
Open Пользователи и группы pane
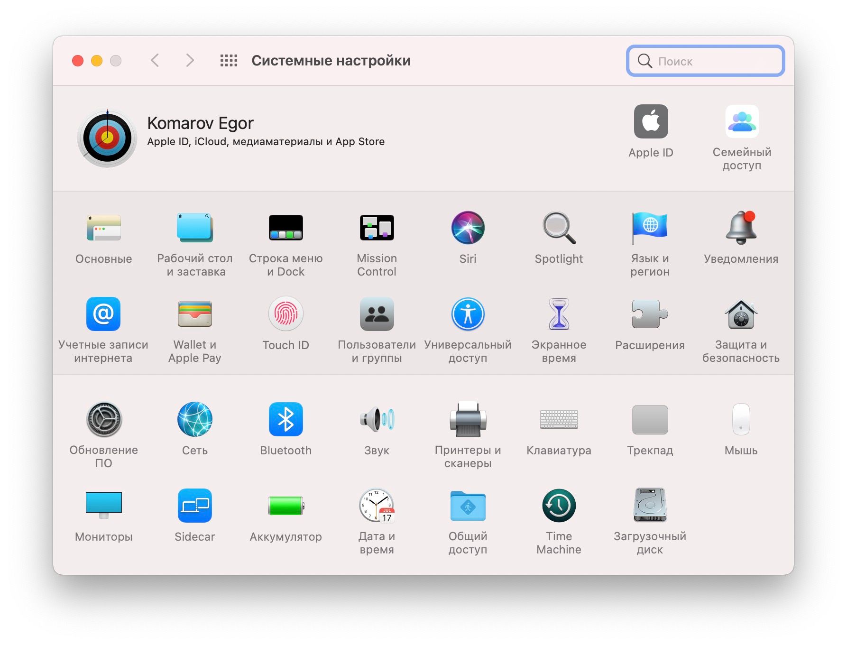pyautogui.click(x=377, y=314)
